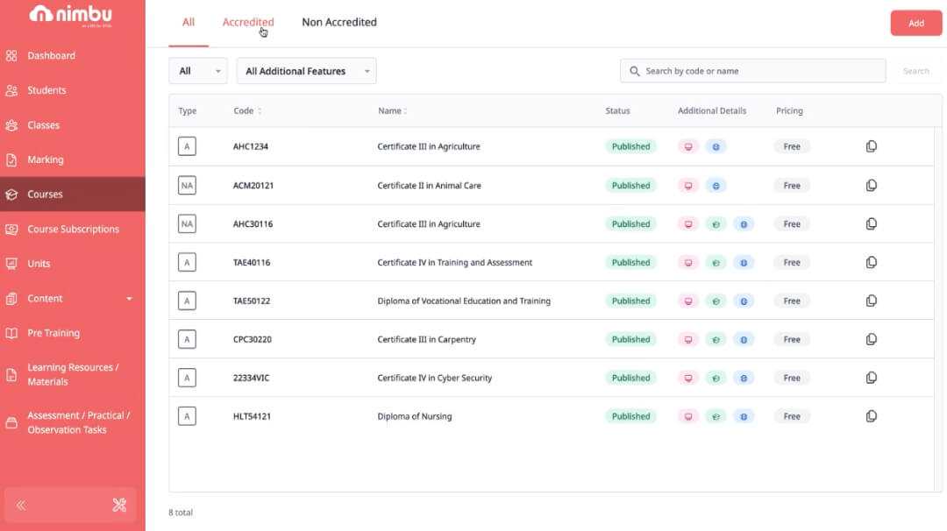This screenshot has height=531, width=947.
Task: Click the search magnifier in the search bar
Action: click(634, 70)
